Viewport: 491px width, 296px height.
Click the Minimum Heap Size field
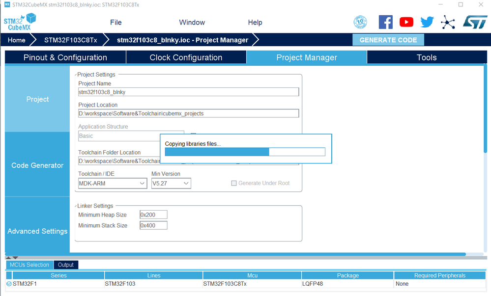pyautogui.click(x=153, y=215)
